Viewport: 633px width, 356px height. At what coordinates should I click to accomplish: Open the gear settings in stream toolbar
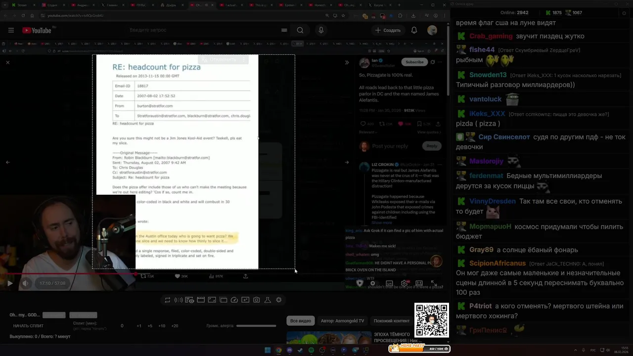(x=279, y=300)
